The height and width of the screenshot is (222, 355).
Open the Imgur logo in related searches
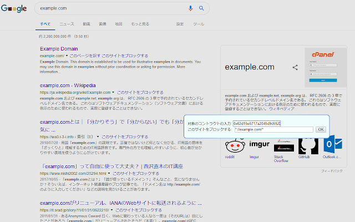[x=260, y=144]
